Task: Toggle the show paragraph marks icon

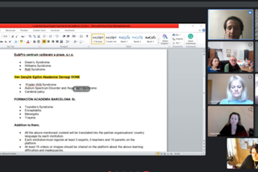Action: [x=86, y=36]
